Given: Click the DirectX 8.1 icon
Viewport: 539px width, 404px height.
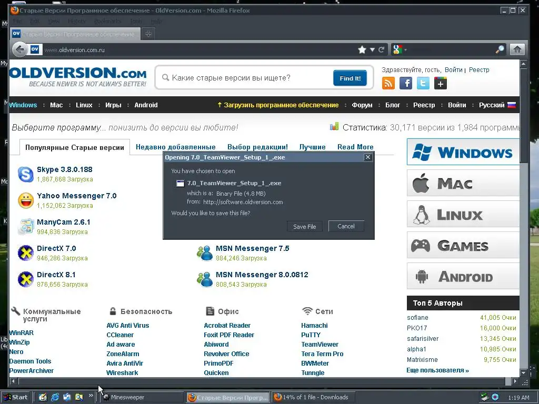Looking at the screenshot, I should (x=26, y=279).
